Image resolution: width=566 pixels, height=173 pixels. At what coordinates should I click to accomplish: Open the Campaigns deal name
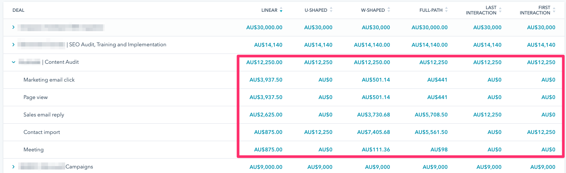[79, 167]
